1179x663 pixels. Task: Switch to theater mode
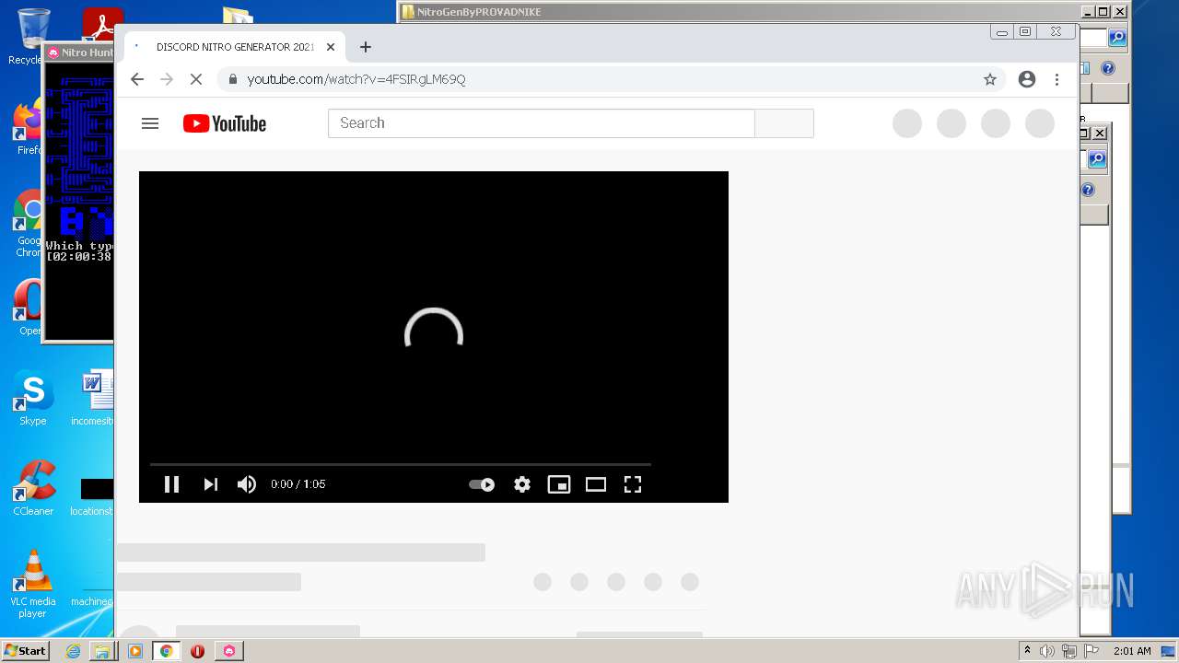pos(596,484)
